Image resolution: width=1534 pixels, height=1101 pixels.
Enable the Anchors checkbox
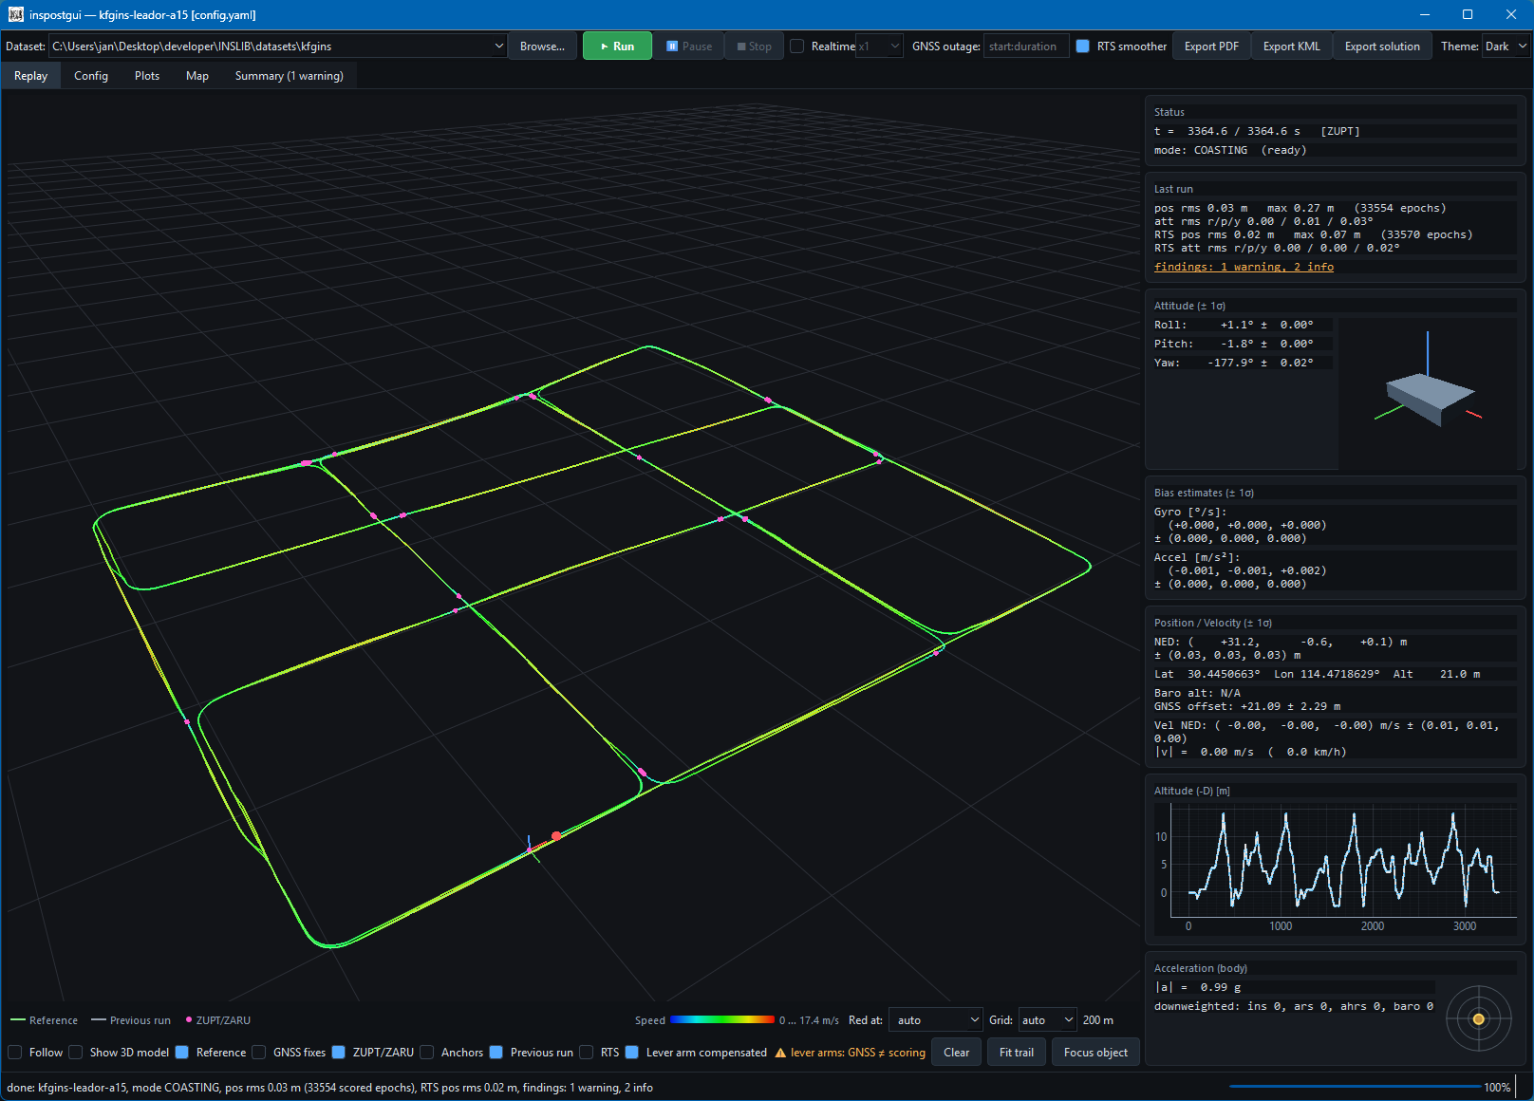click(427, 1052)
